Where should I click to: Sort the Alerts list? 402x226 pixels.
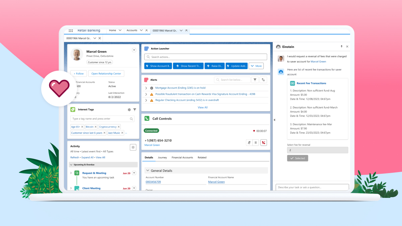(x=263, y=80)
